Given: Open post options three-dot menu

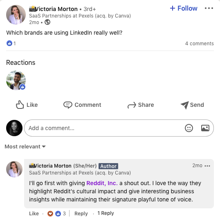Looking at the screenshot, I should [x=209, y=8].
